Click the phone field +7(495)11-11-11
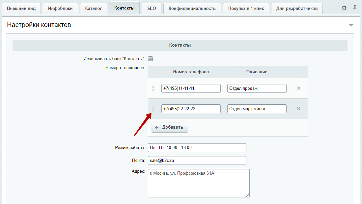362x204 pixels. tap(191, 89)
